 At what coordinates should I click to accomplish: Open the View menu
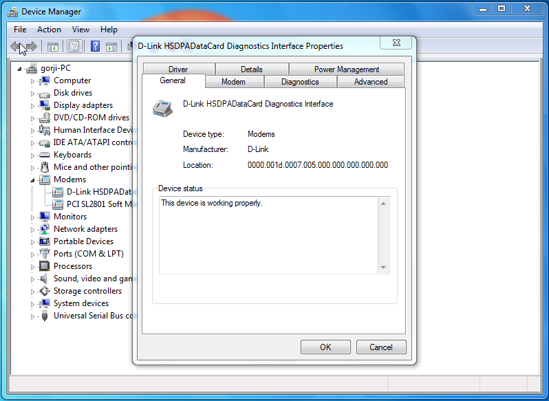click(x=80, y=30)
